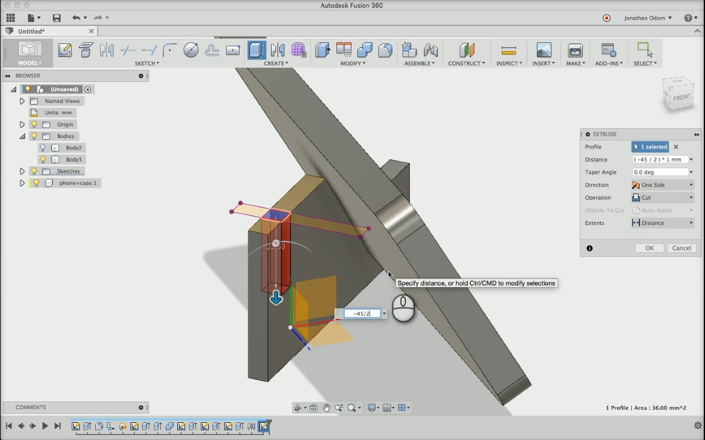705x440 pixels.
Task: Click the Orbit tool in navigation bar
Action: 298,408
